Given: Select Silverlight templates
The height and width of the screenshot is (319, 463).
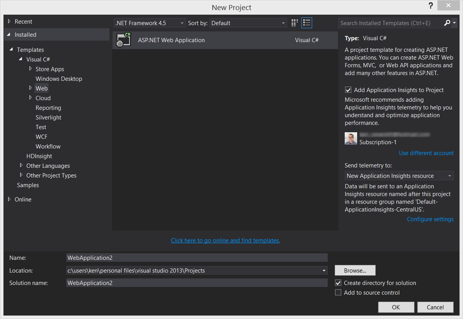Looking at the screenshot, I should tap(48, 118).
